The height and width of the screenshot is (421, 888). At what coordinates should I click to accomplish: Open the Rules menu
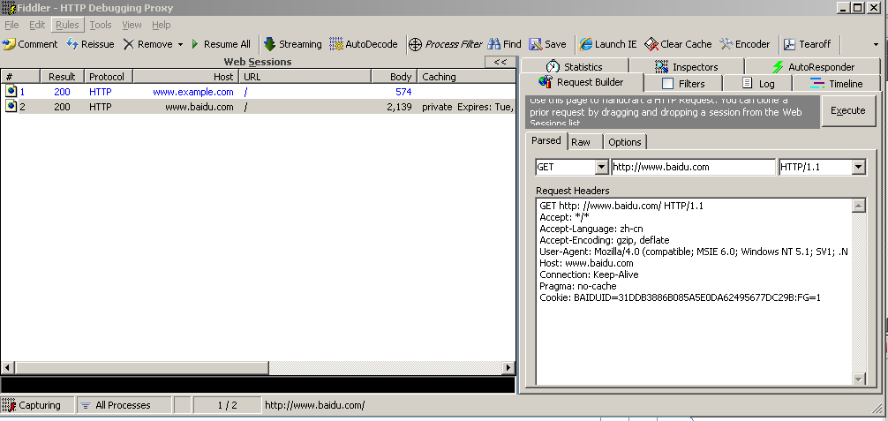(67, 25)
